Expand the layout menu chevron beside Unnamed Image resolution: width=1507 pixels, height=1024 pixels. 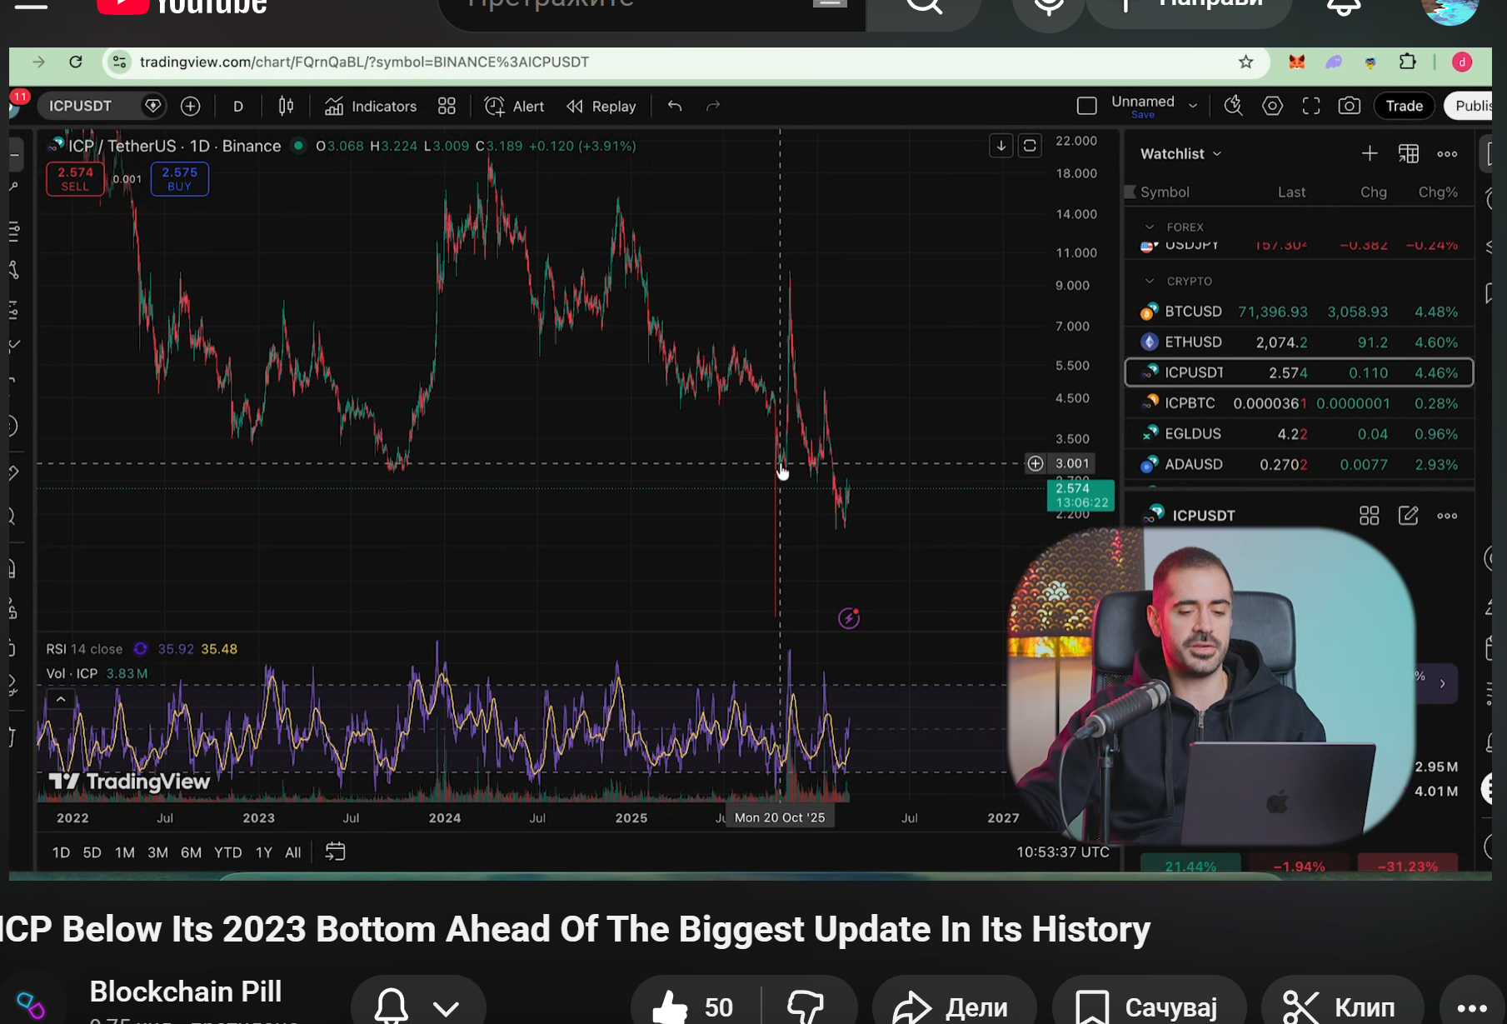click(1193, 106)
